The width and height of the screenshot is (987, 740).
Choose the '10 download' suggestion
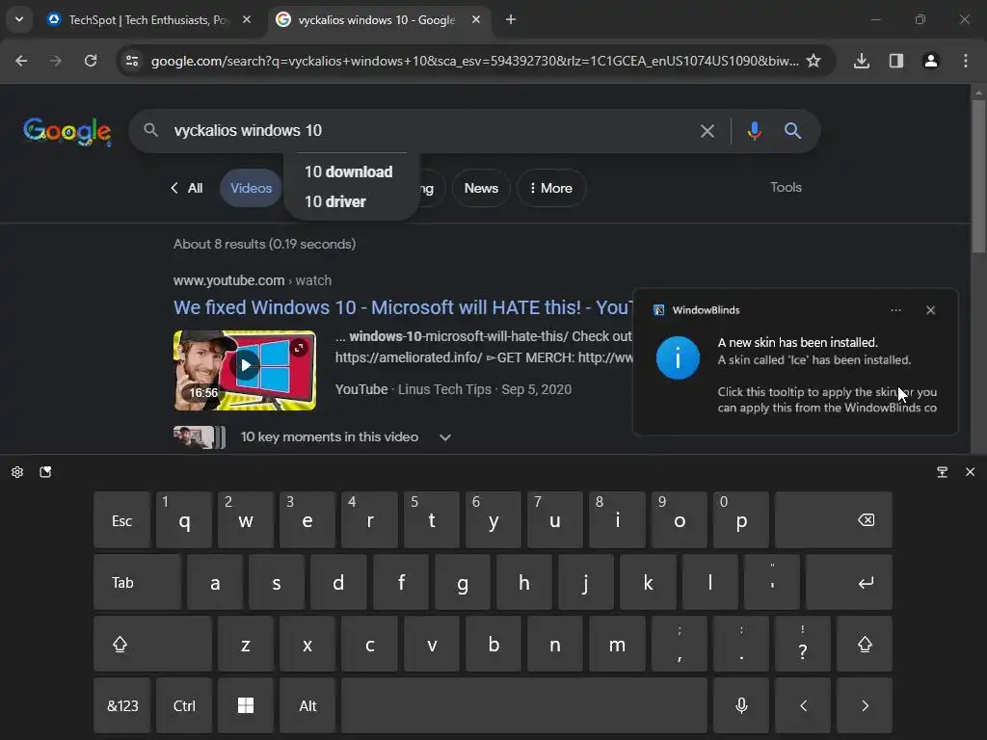coord(349,172)
